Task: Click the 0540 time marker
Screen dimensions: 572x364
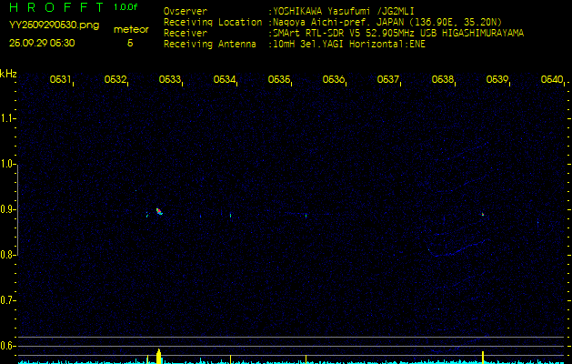Action: click(552, 79)
